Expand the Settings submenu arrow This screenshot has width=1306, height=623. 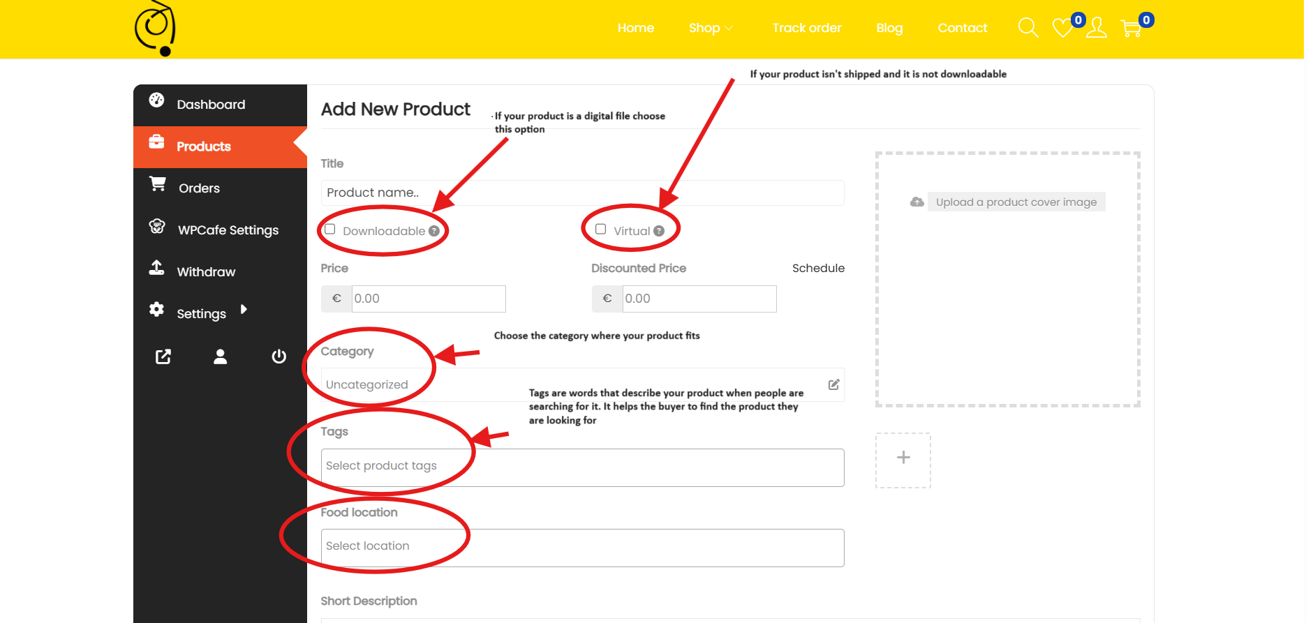tap(244, 310)
